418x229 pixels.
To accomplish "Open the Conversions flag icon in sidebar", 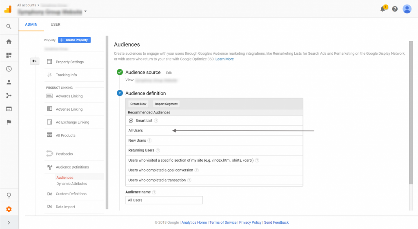I will point(9,122).
